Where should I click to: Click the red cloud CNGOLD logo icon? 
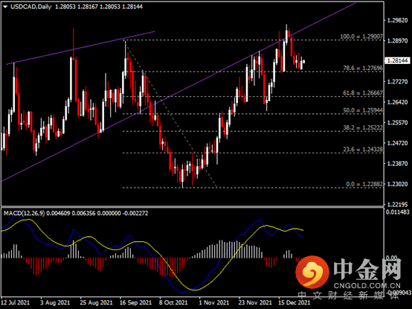pyautogui.click(x=312, y=272)
